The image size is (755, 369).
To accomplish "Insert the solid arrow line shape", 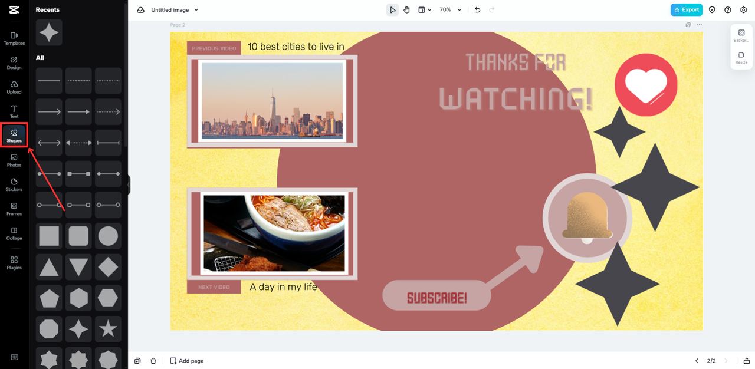I will click(49, 111).
